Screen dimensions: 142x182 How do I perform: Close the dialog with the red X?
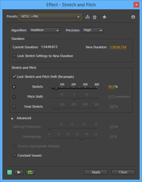coord(136,5)
